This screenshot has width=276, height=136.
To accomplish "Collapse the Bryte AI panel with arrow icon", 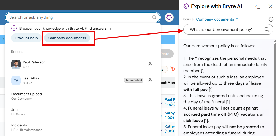I will point(258,6).
